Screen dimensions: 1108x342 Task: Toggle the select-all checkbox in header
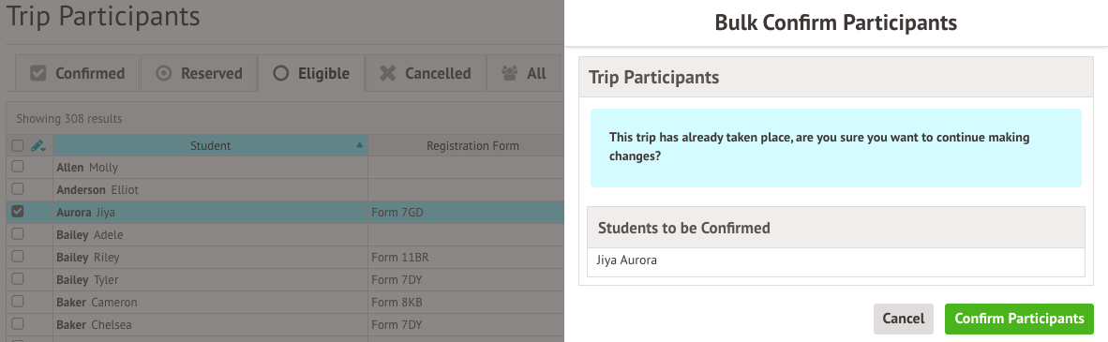(18, 145)
